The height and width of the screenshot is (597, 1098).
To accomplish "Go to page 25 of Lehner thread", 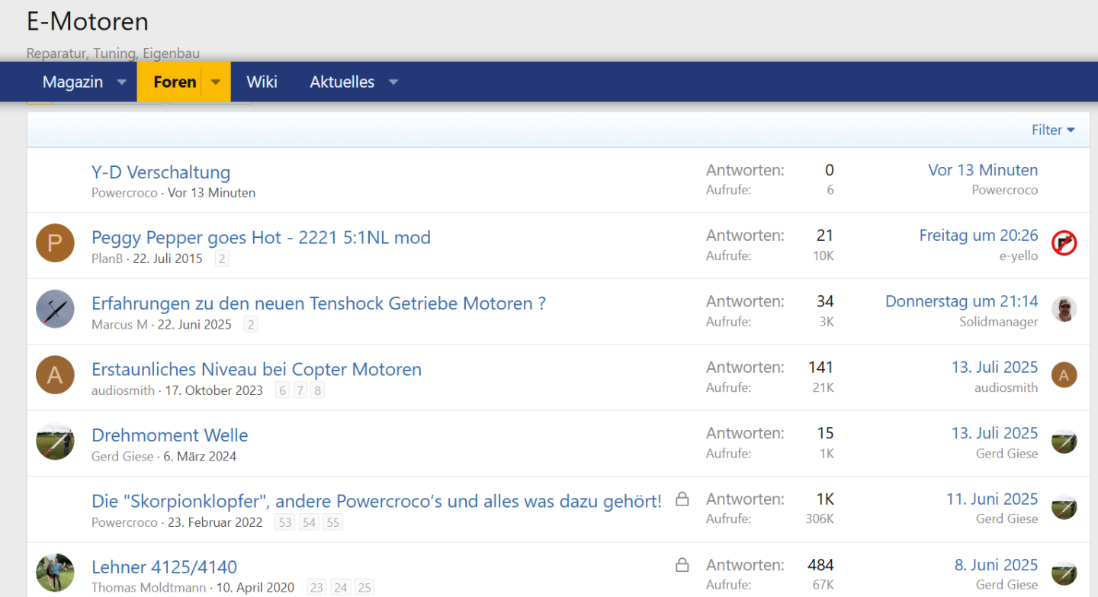I will tap(364, 588).
